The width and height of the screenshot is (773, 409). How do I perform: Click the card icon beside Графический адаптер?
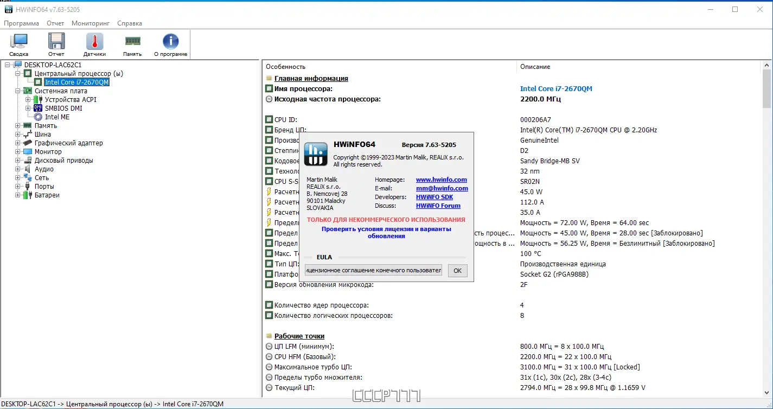(28, 143)
